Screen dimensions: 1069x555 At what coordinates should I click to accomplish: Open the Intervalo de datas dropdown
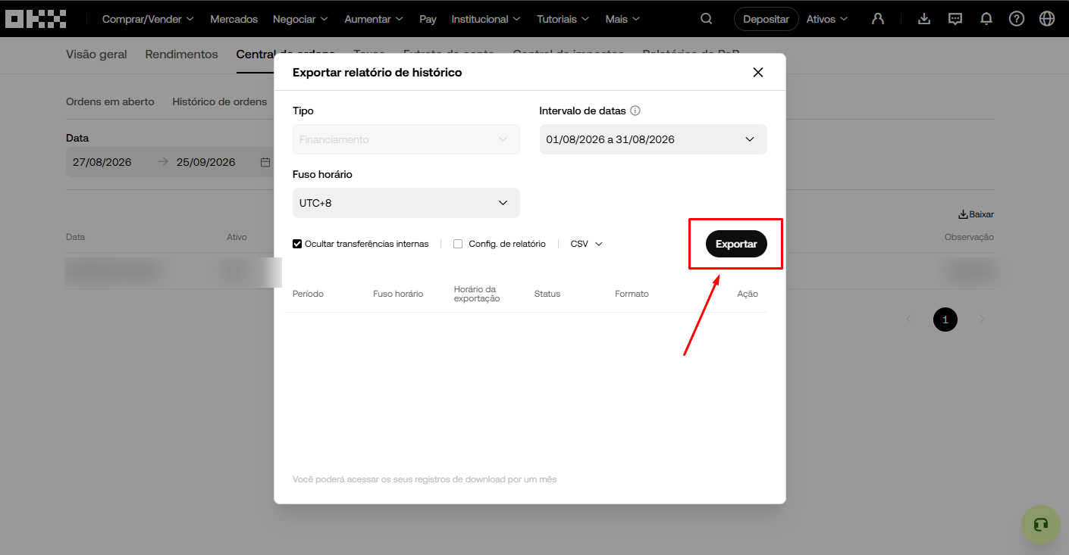(654, 139)
